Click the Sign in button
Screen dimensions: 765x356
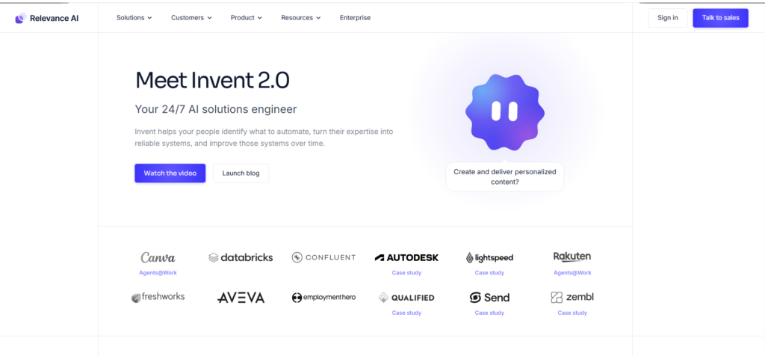tap(667, 18)
